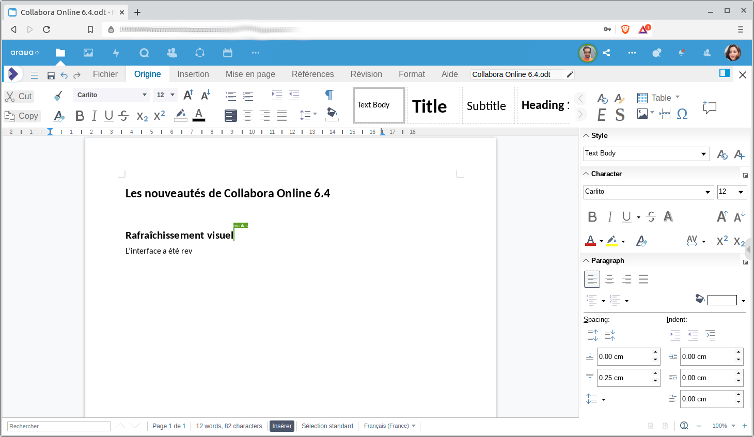
Task: Apply the Text Body style preset
Action: pos(379,105)
